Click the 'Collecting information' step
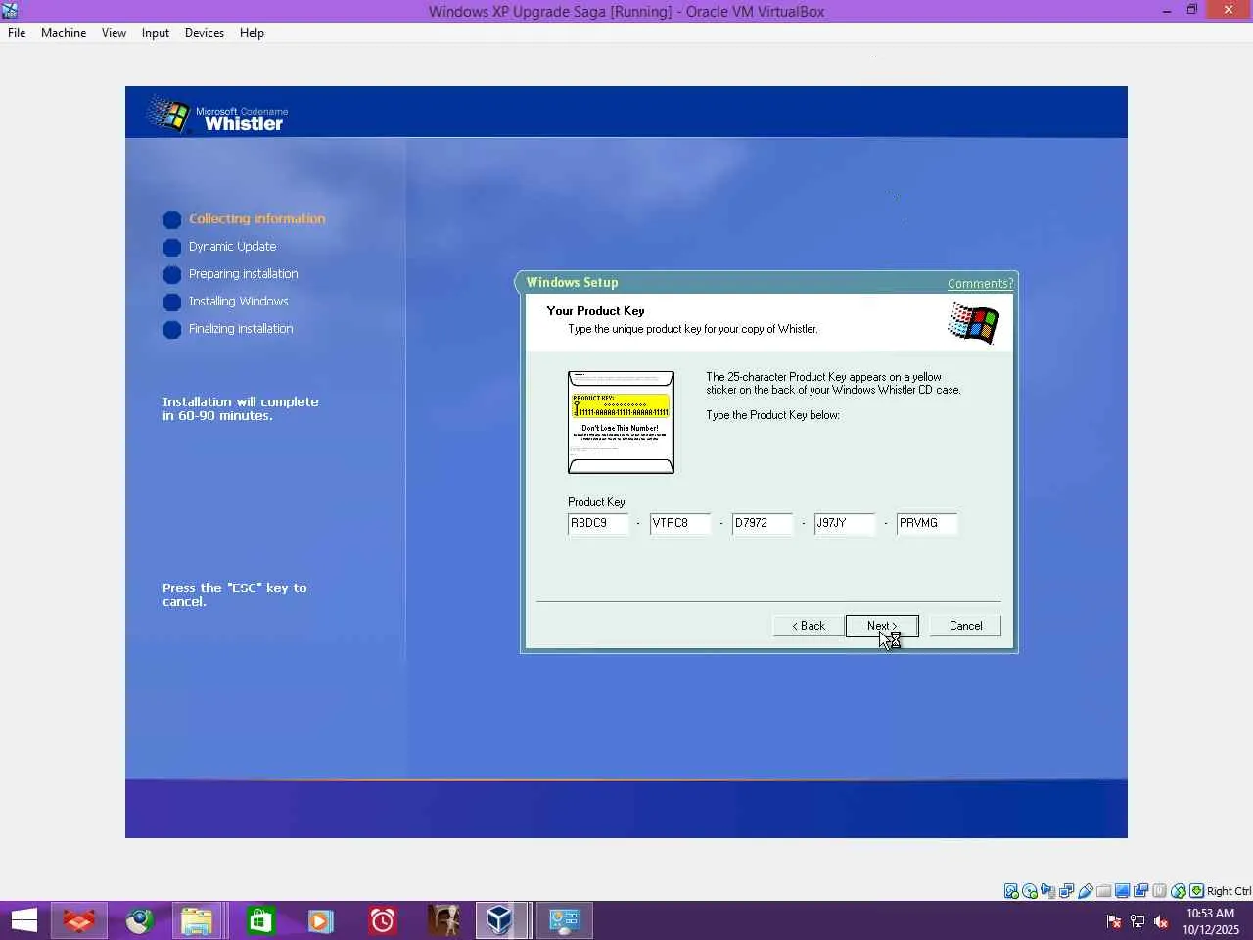This screenshot has height=940, width=1253. pyautogui.click(x=257, y=219)
